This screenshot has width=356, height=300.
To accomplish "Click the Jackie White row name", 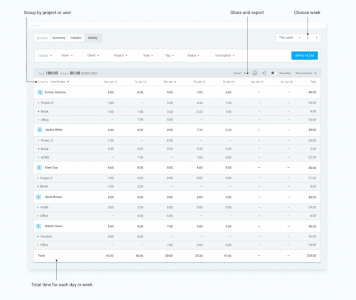I will tap(53, 130).
